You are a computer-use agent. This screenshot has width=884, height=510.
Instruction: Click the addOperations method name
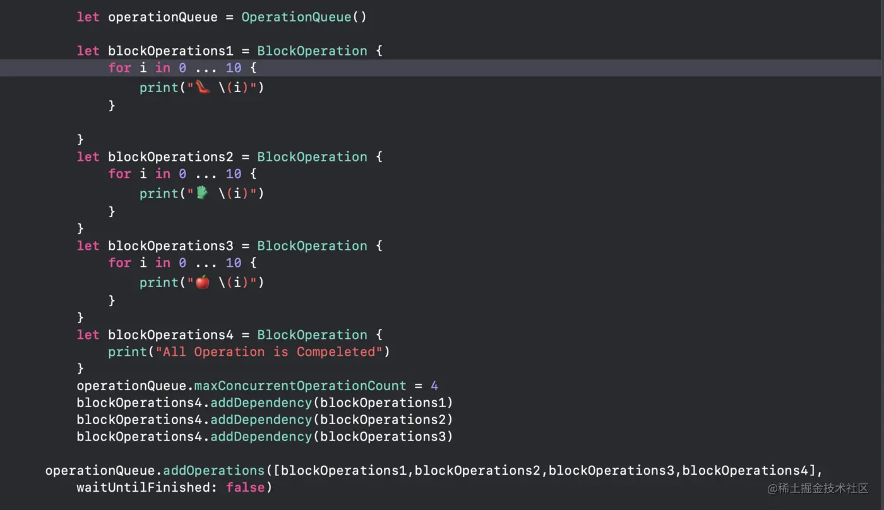(213, 470)
